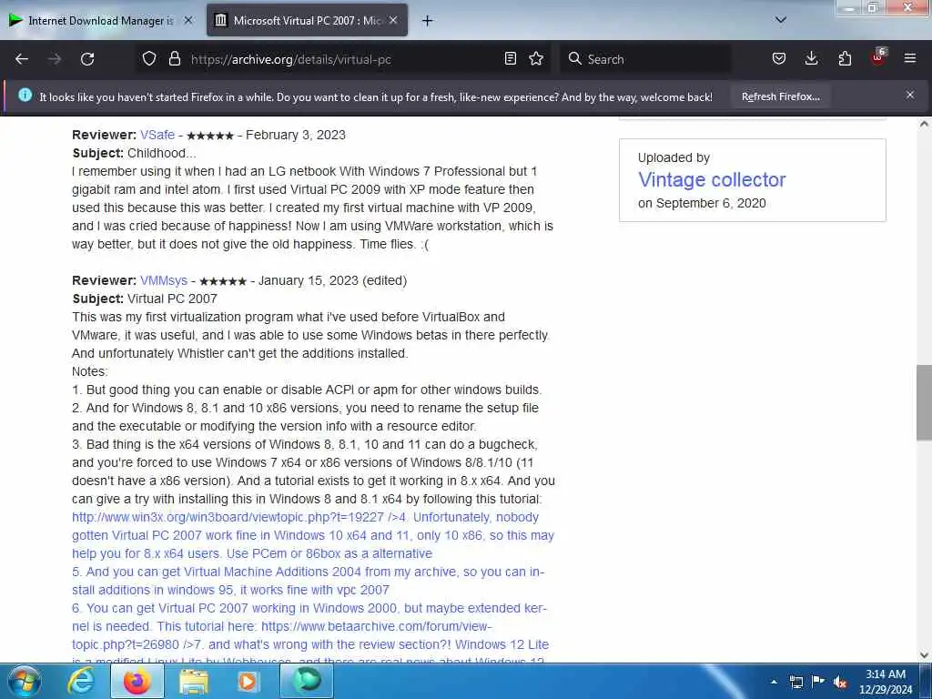
Task: Open the Action Center flag icon
Action: coord(818,682)
